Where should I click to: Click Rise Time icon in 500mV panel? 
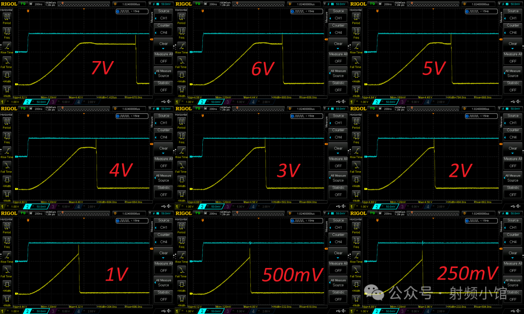pos(182,255)
